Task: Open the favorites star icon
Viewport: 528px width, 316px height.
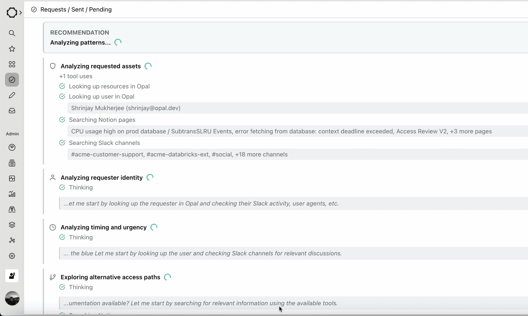Action: (12, 49)
